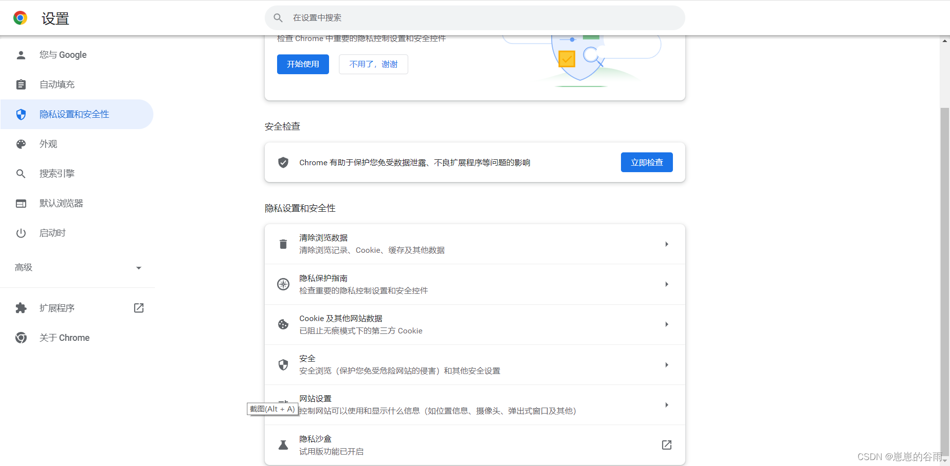This screenshot has width=950, height=466.
Task: Click the clipboard icon for 自动填充
Action: [x=21, y=85]
